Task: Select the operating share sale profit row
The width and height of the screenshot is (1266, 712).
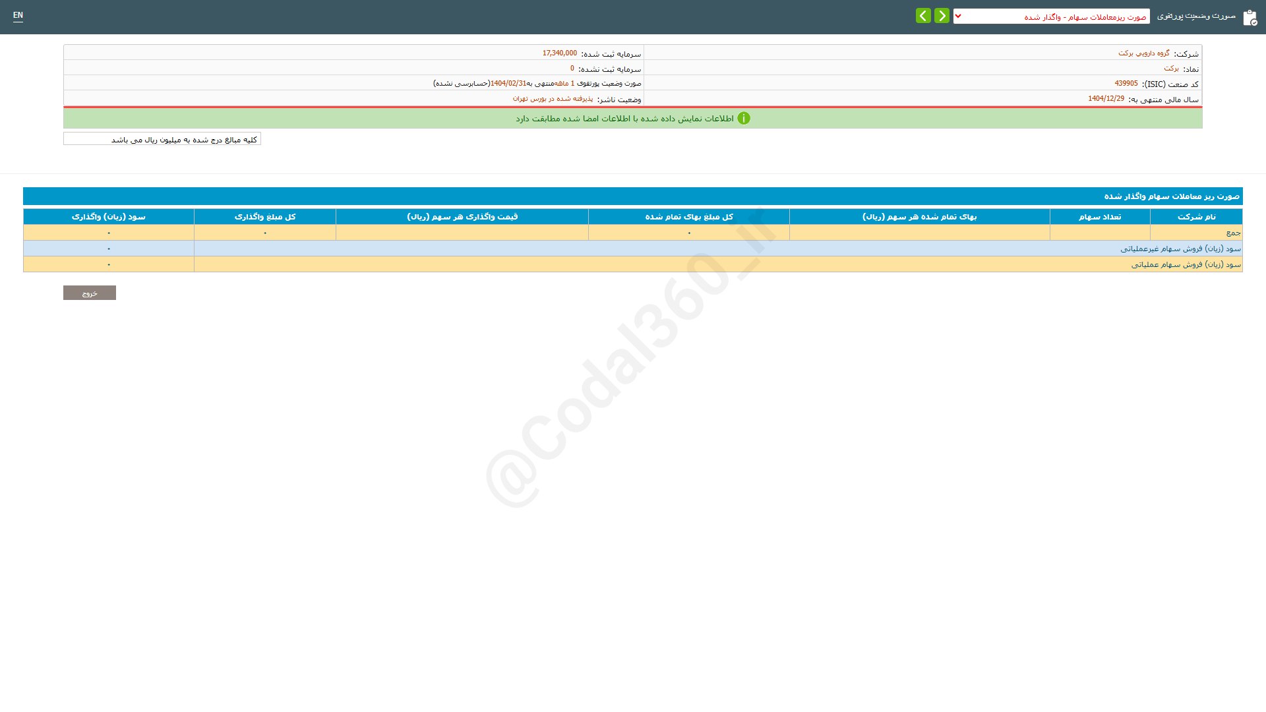Action: 1186,264
